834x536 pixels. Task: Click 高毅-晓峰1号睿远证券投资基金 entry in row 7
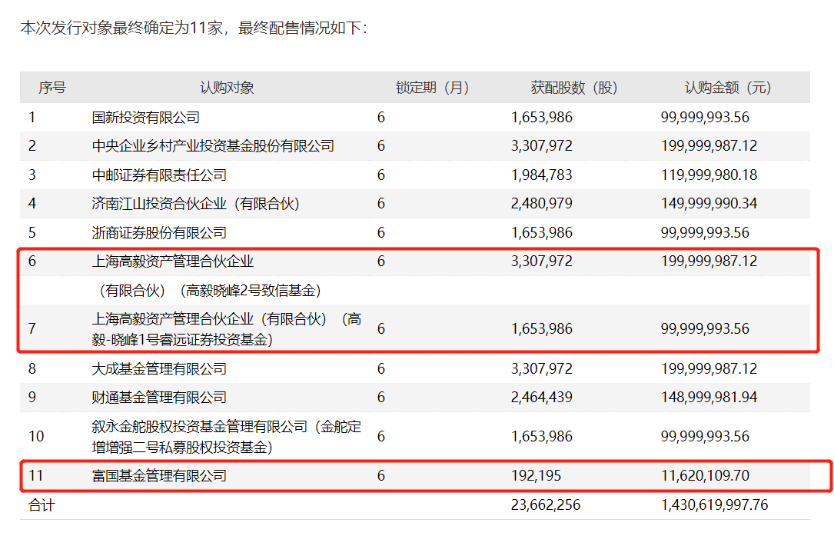pos(227,329)
